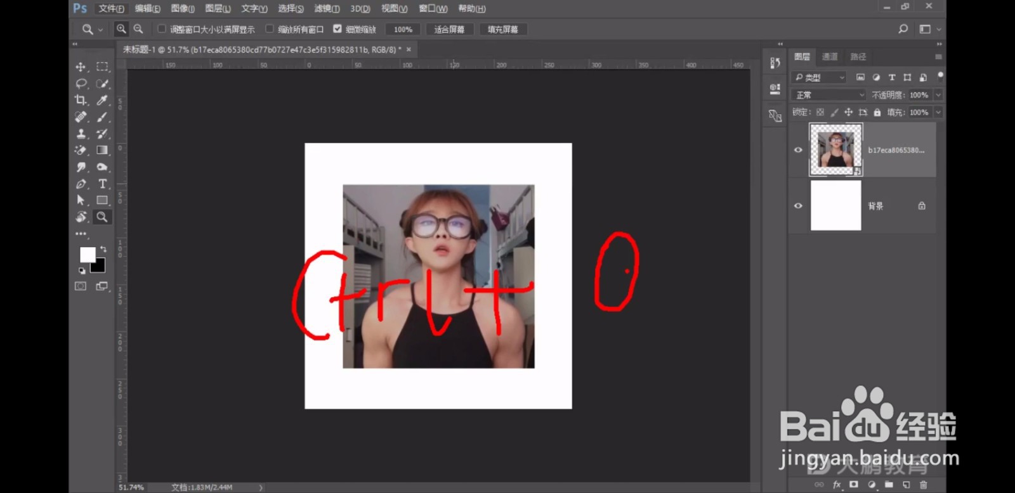Click the Add layer style fx icon
This screenshot has width=1015, height=493.
[x=837, y=484]
